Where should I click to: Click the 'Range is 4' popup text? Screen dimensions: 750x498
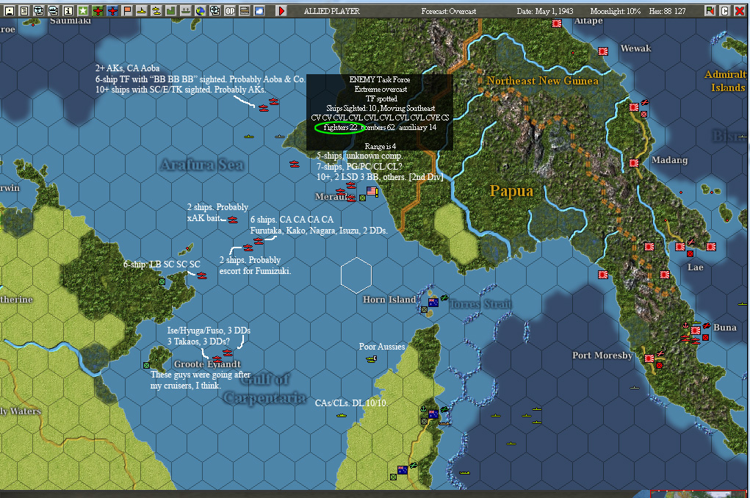pos(381,146)
